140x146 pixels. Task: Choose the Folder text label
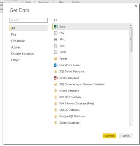[63, 59]
